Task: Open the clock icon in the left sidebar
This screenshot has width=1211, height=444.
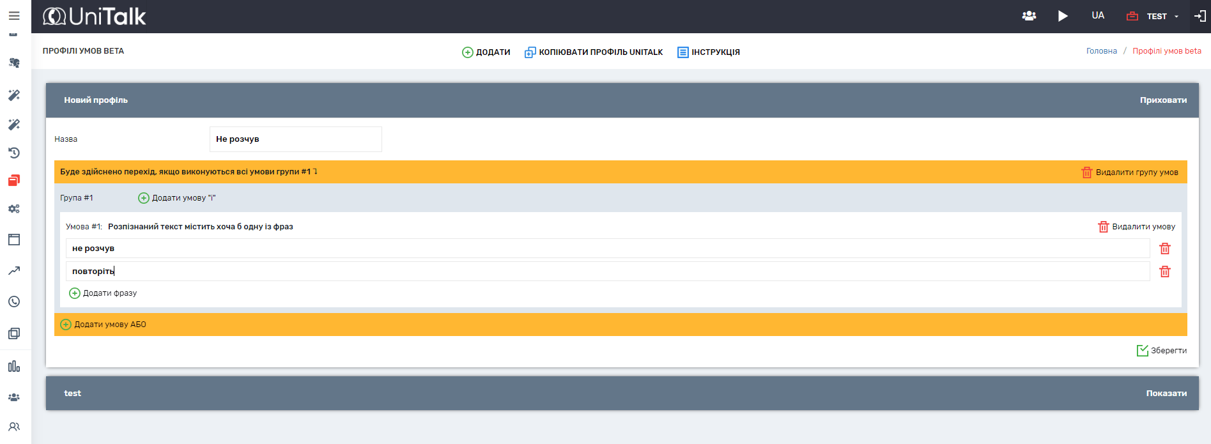Action: [14, 302]
